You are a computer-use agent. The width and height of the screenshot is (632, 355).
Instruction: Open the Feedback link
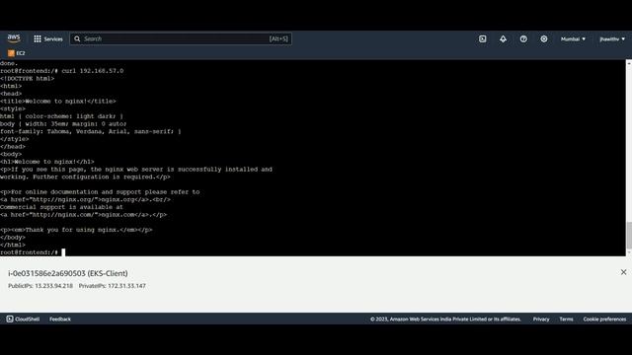[x=60, y=319]
